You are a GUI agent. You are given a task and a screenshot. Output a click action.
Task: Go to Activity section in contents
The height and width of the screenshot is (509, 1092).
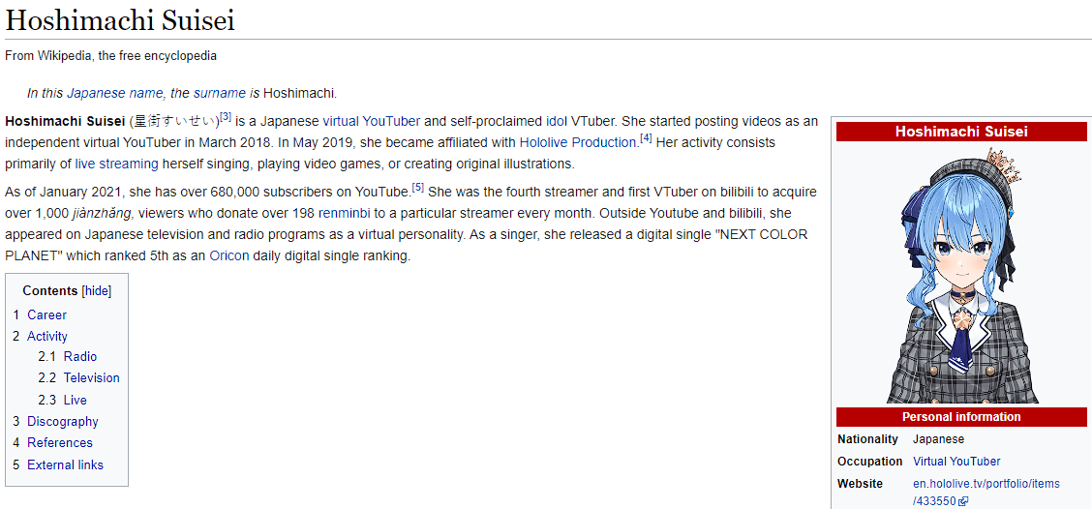point(47,337)
